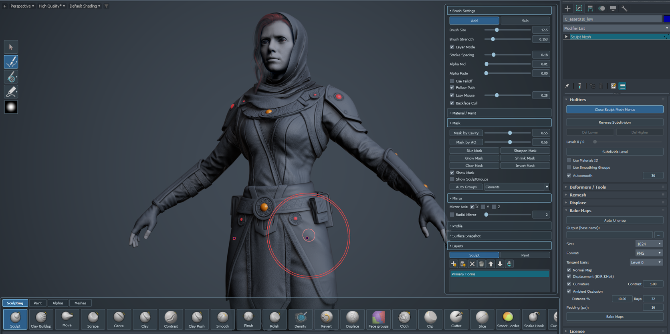Screen dimensions: 670x334
Task: Open the brush alpha sphere preview
Action: [x=11, y=107]
